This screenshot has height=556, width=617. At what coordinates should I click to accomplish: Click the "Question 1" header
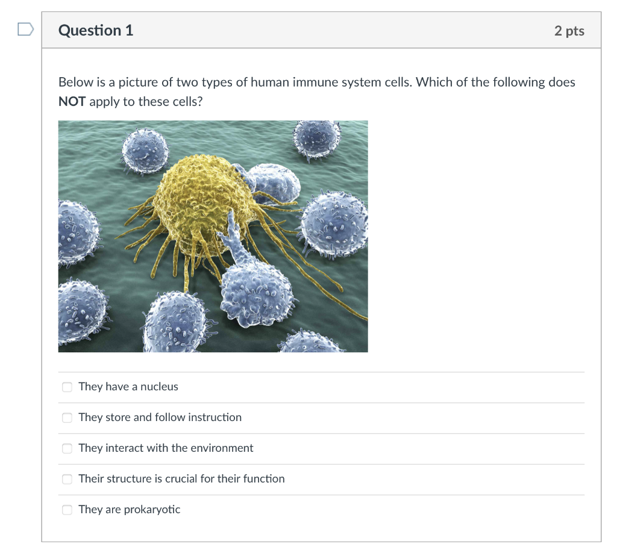[96, 30]
